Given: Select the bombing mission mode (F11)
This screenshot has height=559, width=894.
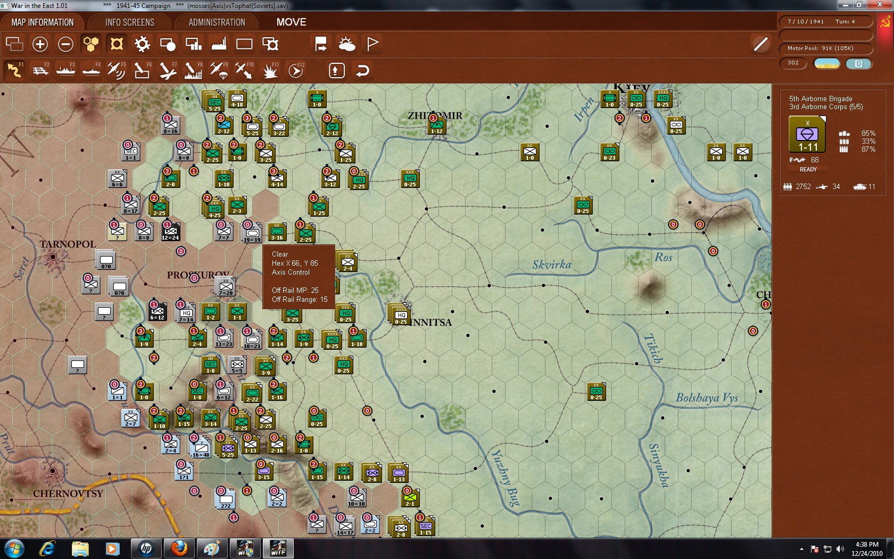Looking at the screenshot, I should [x=270, y=70].
